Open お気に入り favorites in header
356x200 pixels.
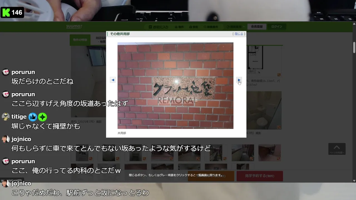(159, 27)
